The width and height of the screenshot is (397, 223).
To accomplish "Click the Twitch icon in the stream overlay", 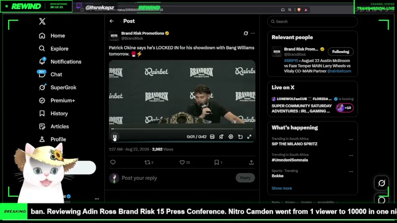I will tap(79, 6).
